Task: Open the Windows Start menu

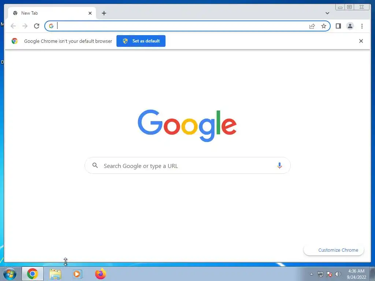Action: coord(10,274)
